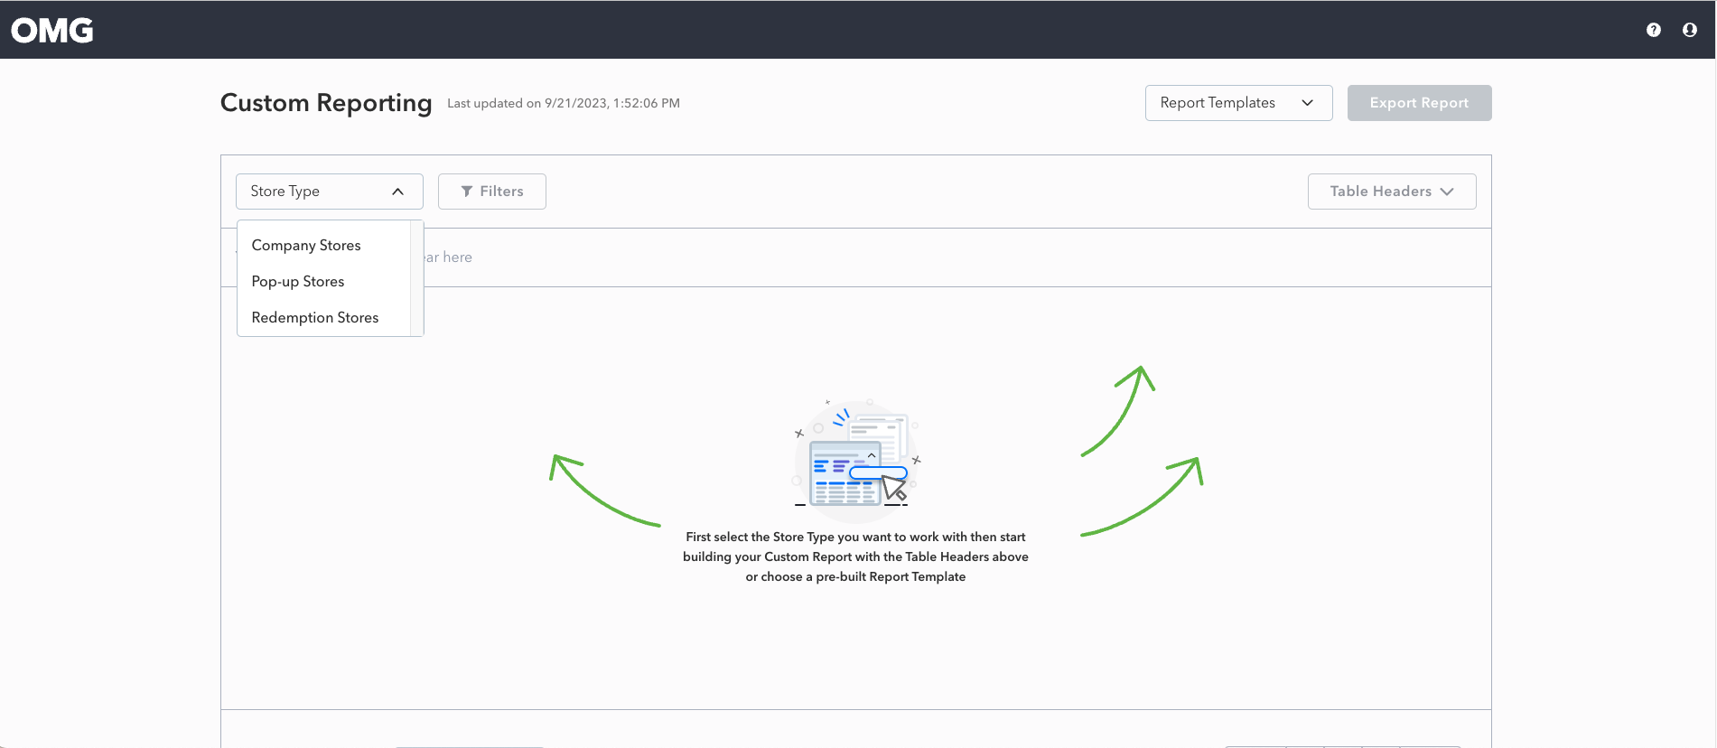Viewport: 1717px width, 748px height.
Task: Click the OMG logo
Action: [x=52, y=31]
